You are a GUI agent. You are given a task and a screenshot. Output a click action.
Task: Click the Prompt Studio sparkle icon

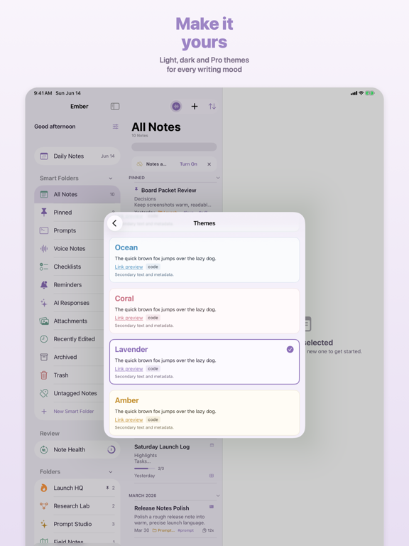coord(44,524)
